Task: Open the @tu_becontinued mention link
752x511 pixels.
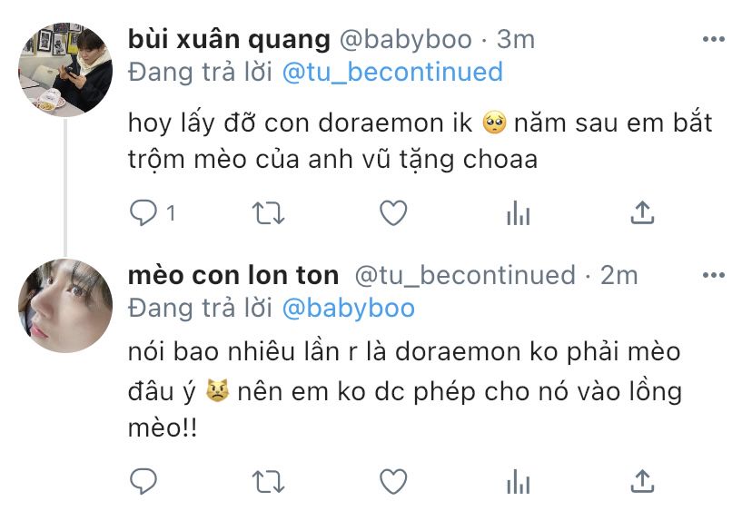Action: [392, 73]
